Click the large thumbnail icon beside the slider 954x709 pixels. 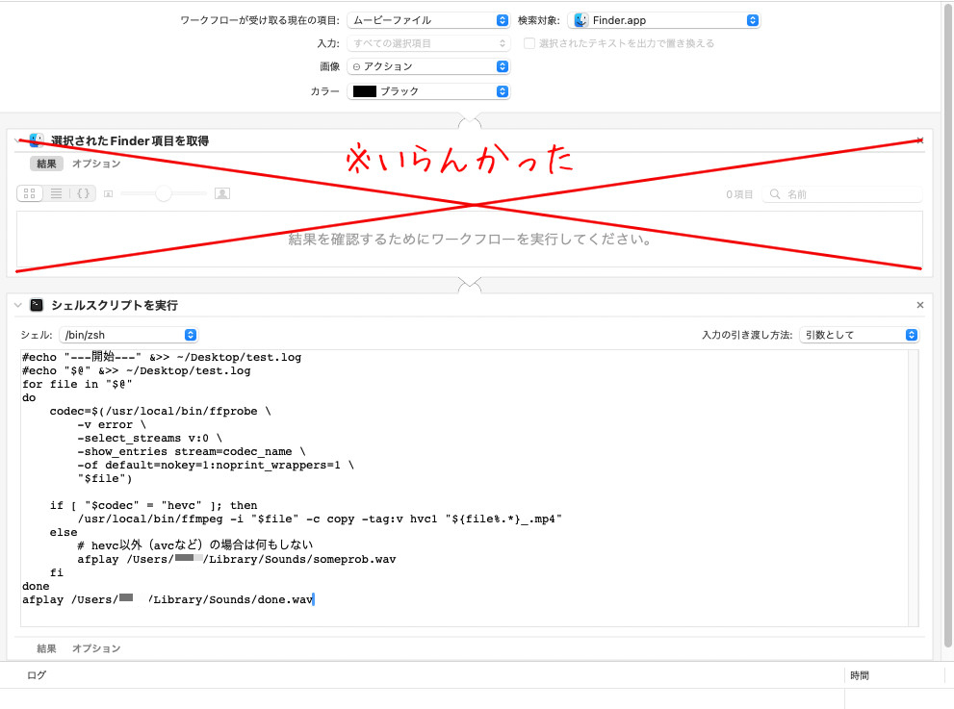222,193
